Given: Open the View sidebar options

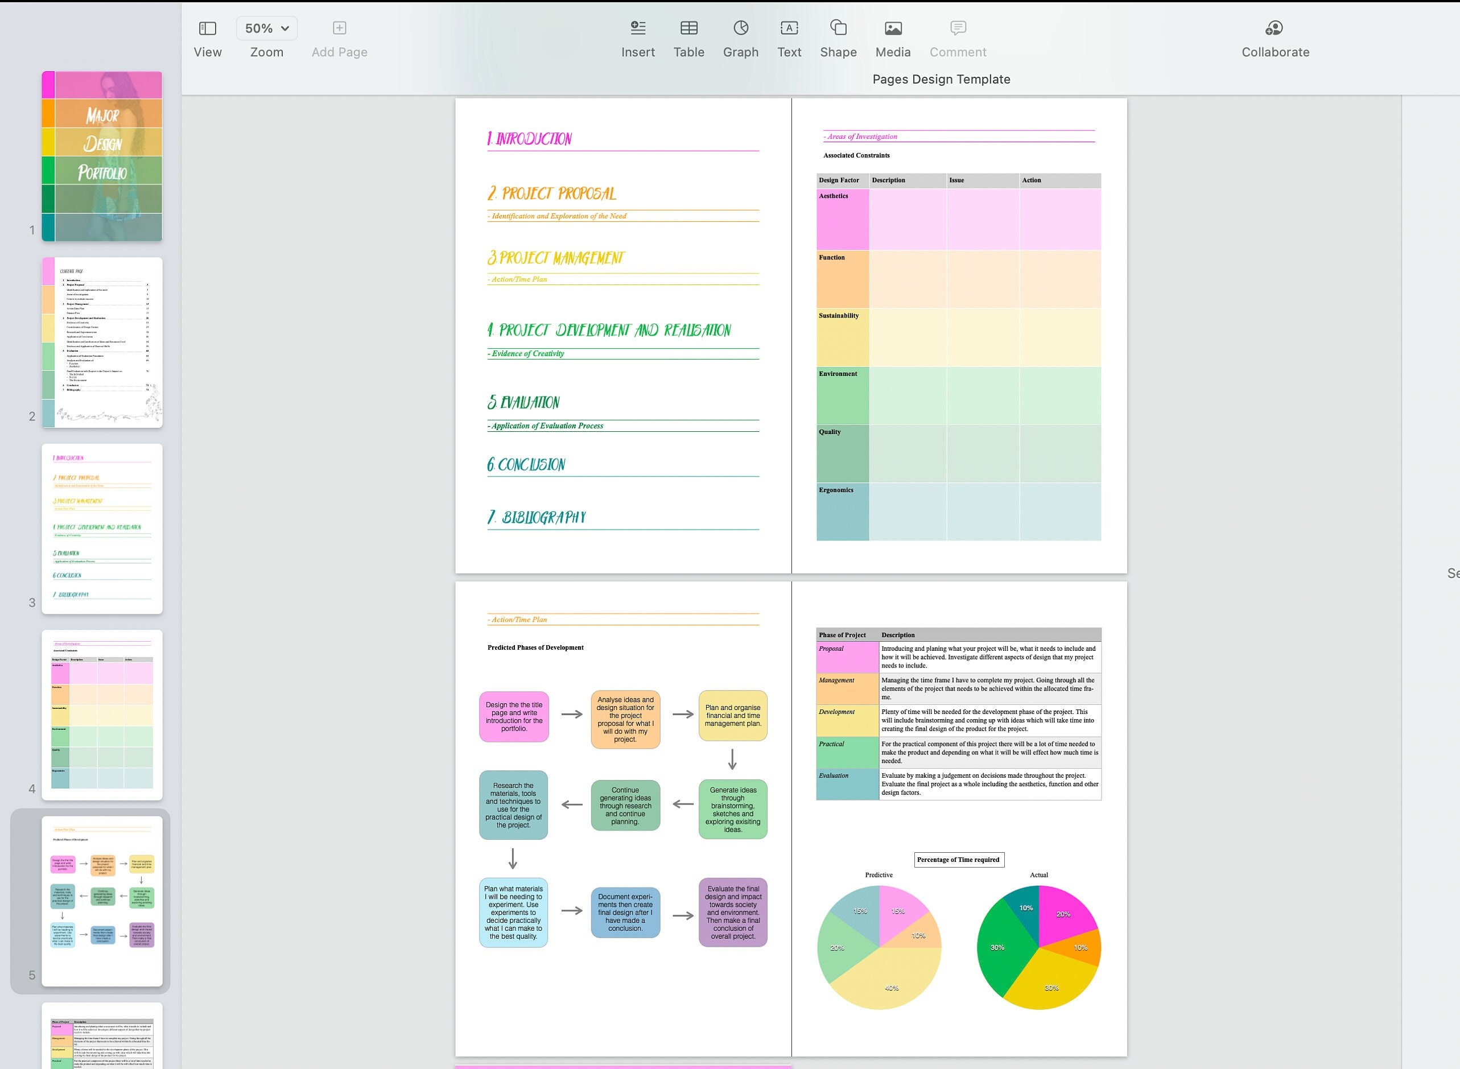Looking at the screenshot, I should [207, 38].
